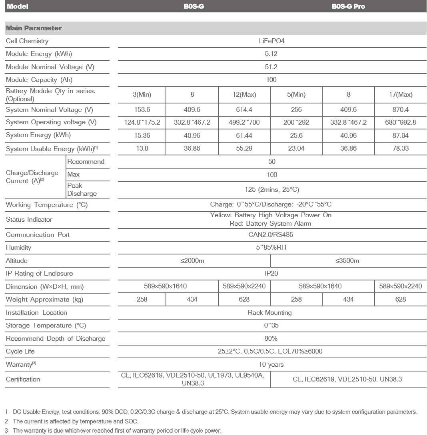Image resolution: width=427 pixels, height=435 pixels.
Task: Click the Battery Module Qty in series label
Action: 50,95
